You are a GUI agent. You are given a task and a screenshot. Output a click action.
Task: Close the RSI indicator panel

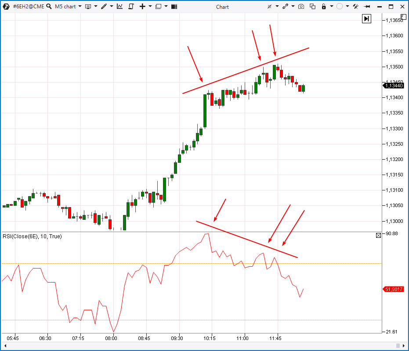pos(379,236)
